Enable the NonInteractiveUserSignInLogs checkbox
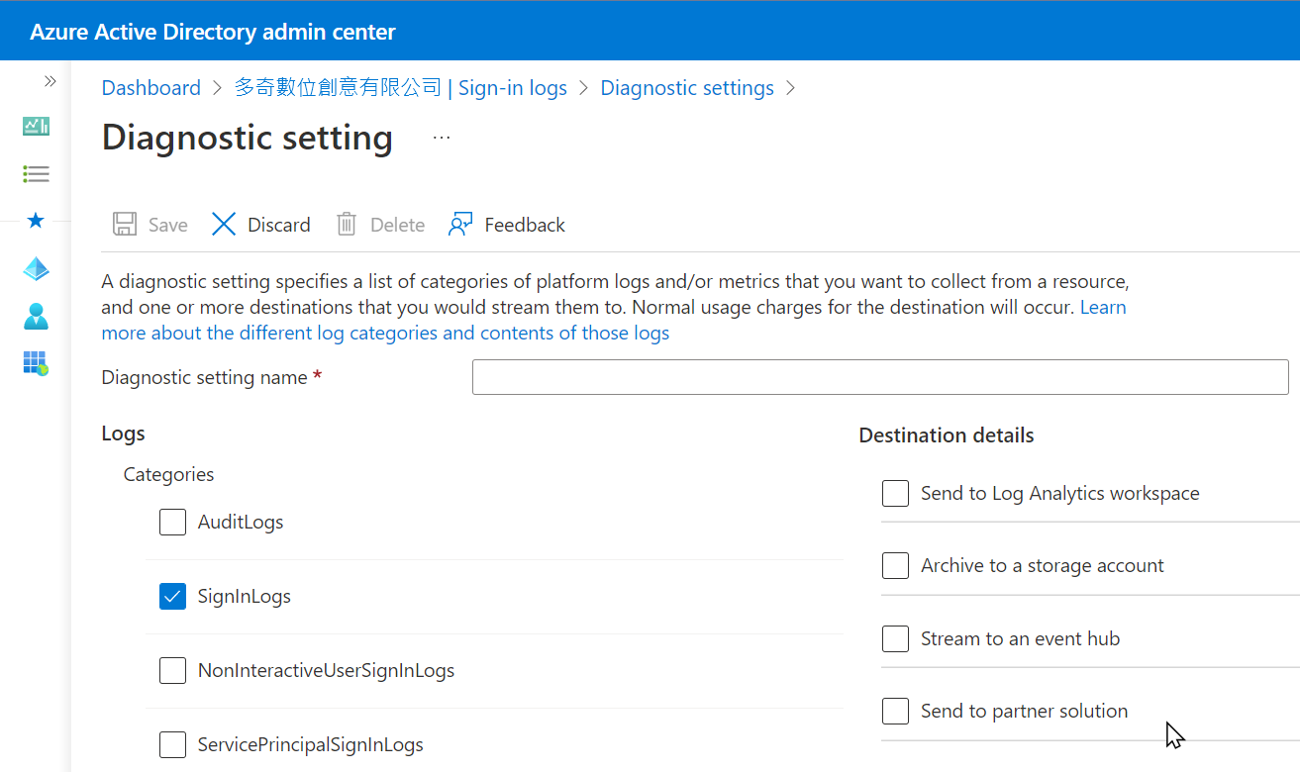Viewport: 1300px width, 772px height. (x=172, y=670)
